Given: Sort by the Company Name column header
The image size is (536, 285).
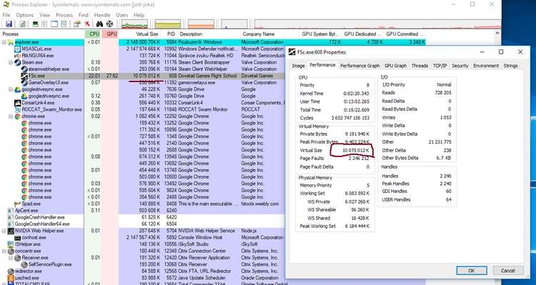Looking at the screenshot, I should (x=269, y=34).
